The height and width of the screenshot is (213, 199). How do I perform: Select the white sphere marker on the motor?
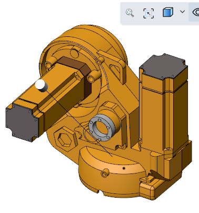pos(42,85)
